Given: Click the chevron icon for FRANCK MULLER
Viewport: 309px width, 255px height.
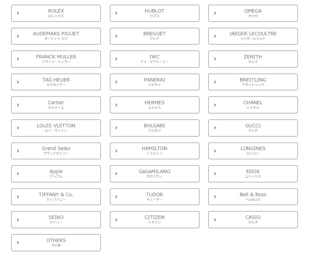Looking at the screenshot, I should (x=18, y=59).
